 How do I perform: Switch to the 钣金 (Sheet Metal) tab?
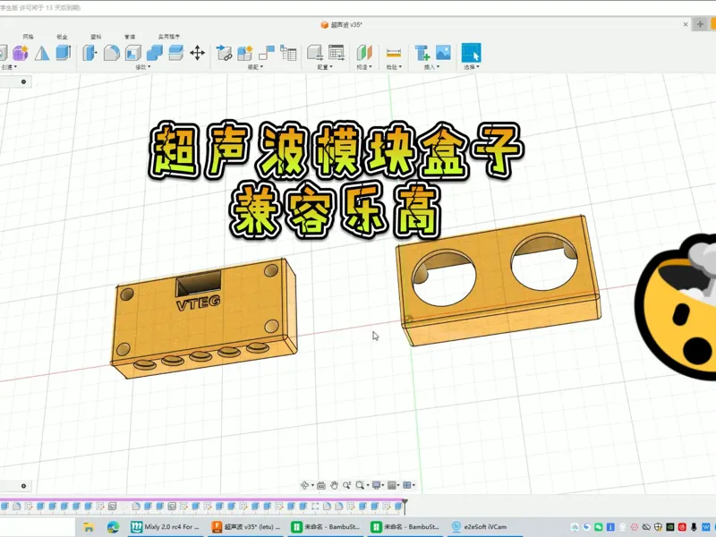click(62, 37)
